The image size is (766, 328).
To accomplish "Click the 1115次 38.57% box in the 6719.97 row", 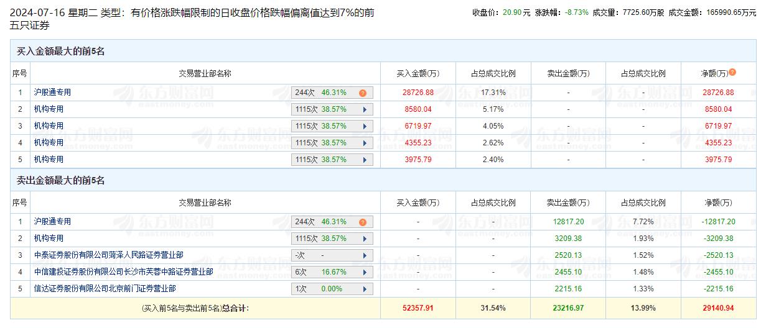I will 332,126.
